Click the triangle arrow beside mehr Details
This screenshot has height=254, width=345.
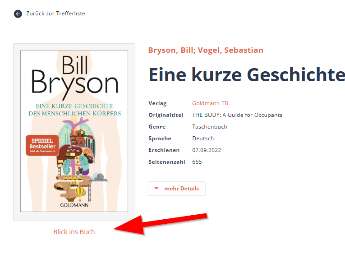(156, 189)
